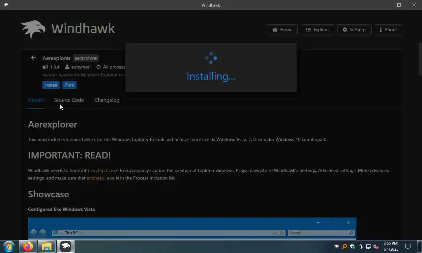Click the network tray icon
The width and height of the screenshot is (422, 253).
click(x=368, y=246)
